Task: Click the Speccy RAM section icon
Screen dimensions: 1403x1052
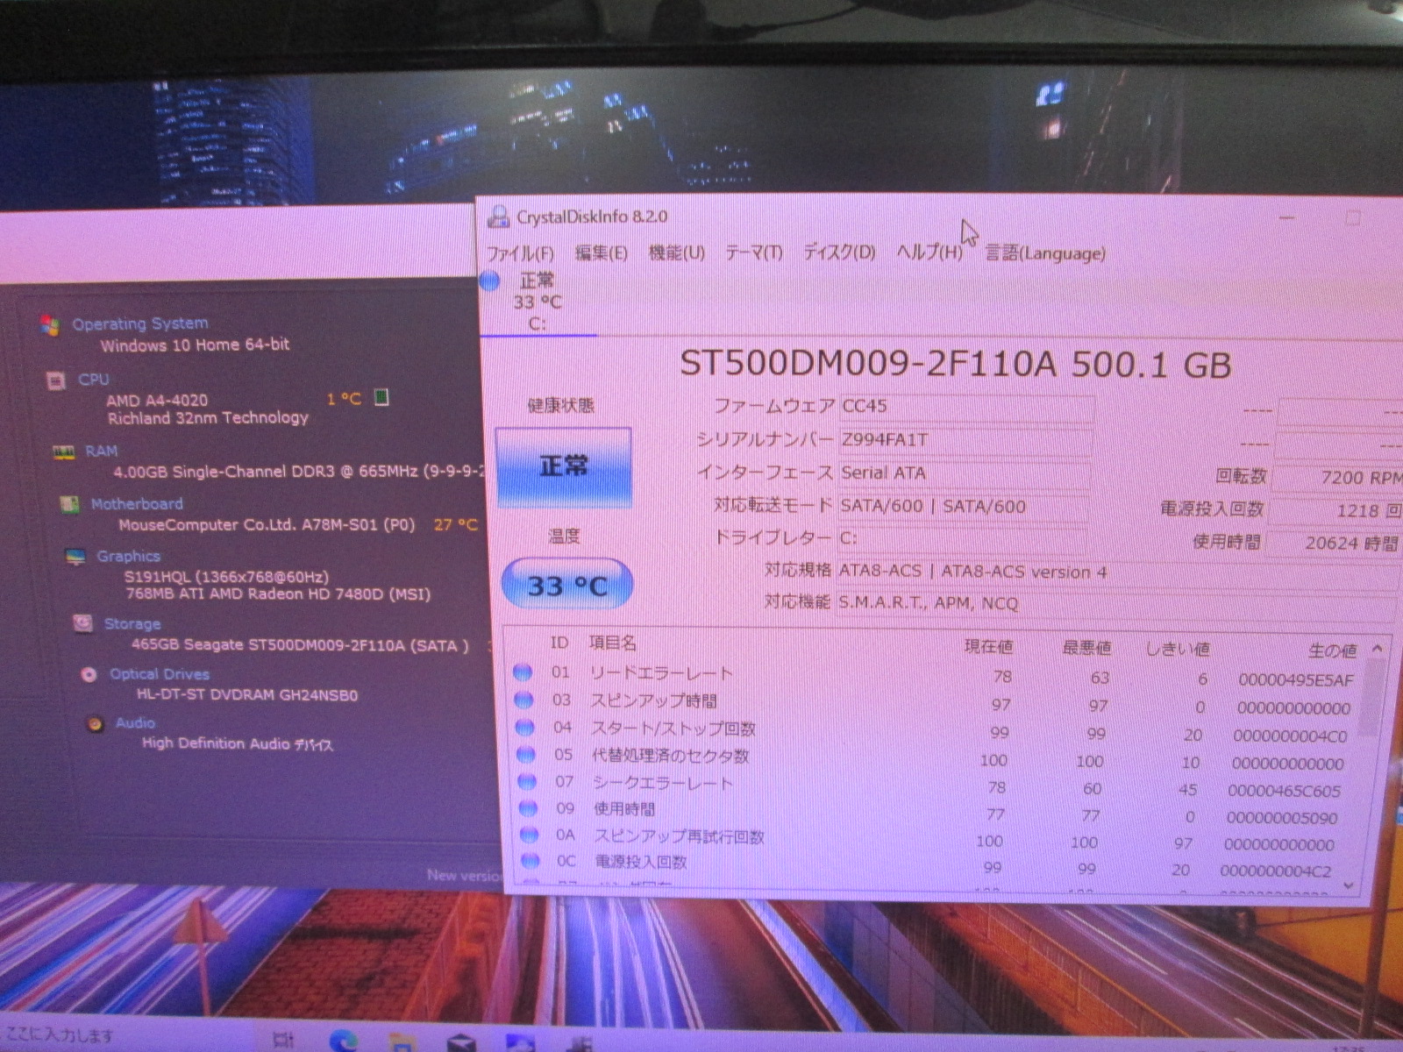Action: [63, 452]
